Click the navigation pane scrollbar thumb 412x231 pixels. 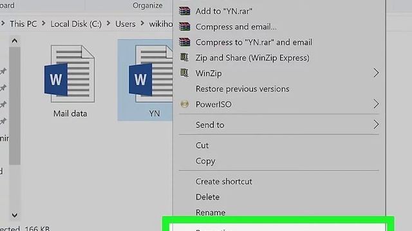coord(14,106)
